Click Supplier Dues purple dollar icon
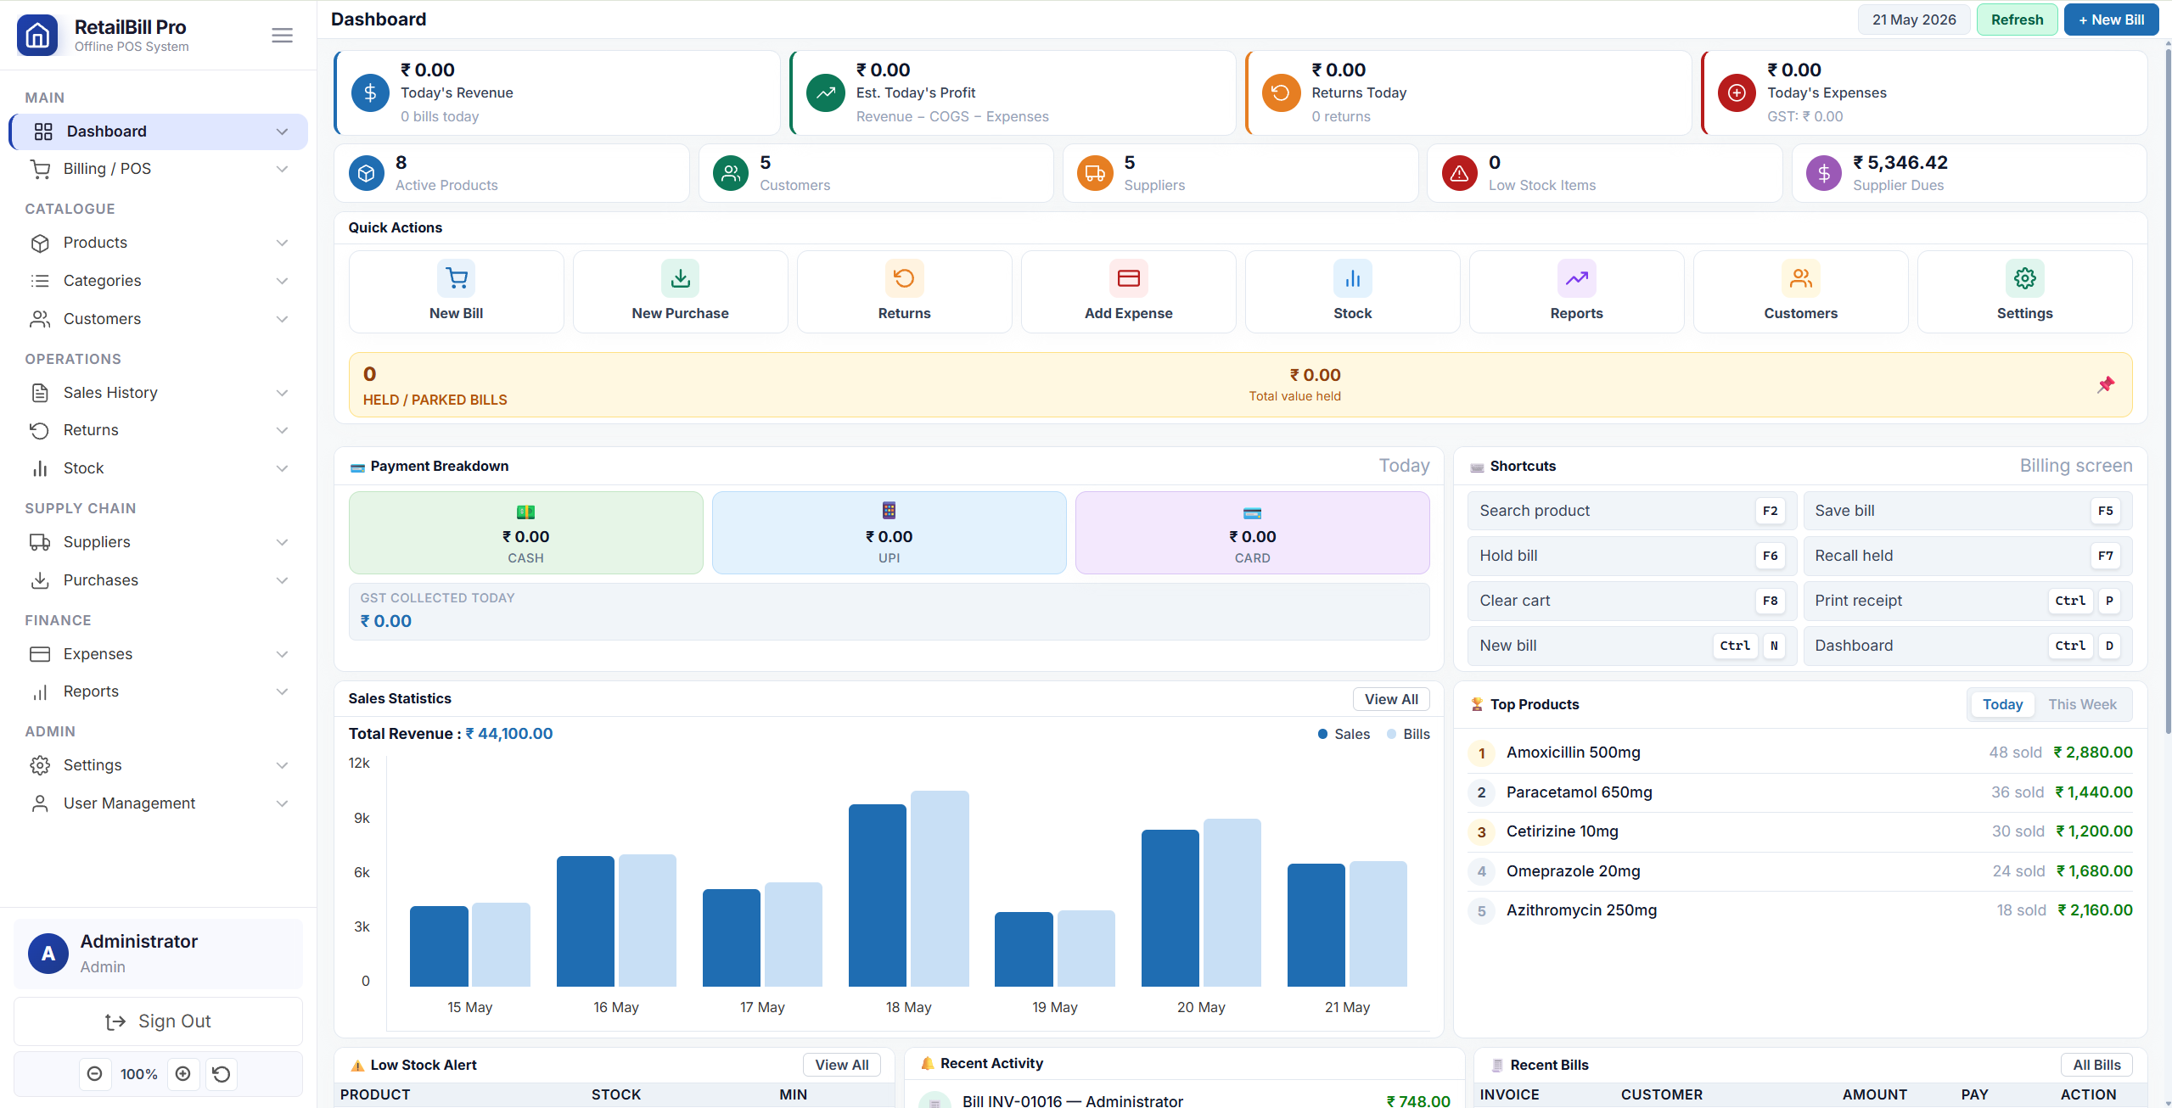This screenshot has width=2172, height=1108. (1824, 173)
